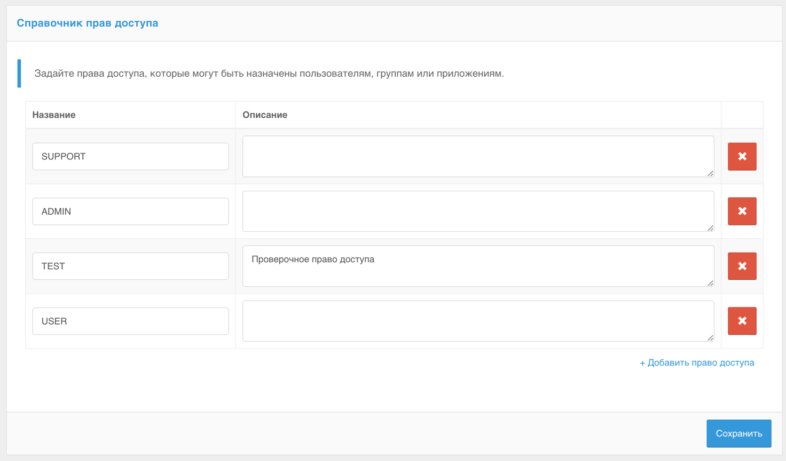Delete the TEST access right row
Screen dimensions: 786x461
742,266
